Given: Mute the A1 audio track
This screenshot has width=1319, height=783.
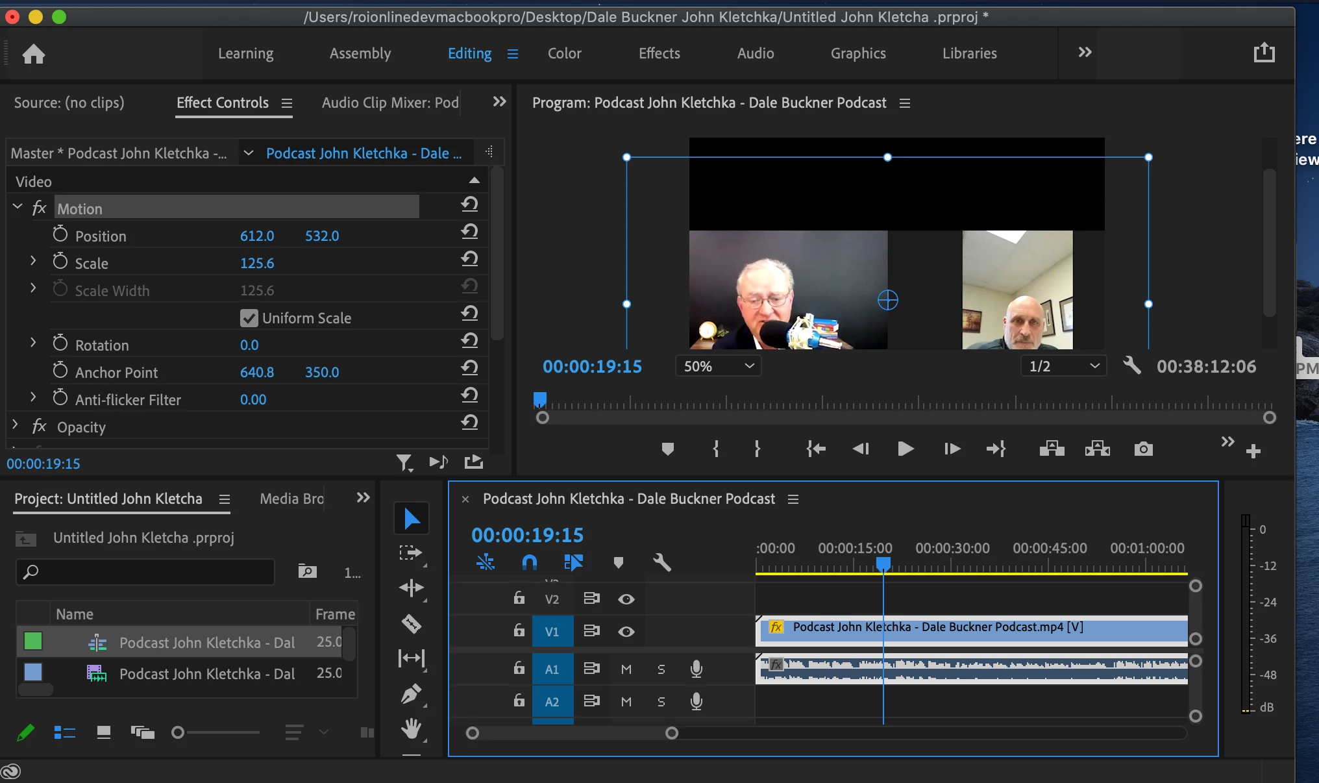Looking at the screenshot, I should pyautogui.click(x=626, y=669).
